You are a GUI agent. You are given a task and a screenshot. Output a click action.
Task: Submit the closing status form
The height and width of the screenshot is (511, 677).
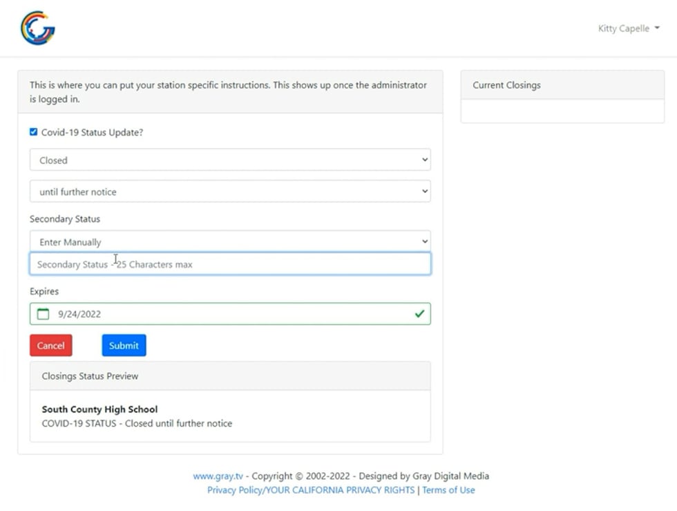(124, 346)
